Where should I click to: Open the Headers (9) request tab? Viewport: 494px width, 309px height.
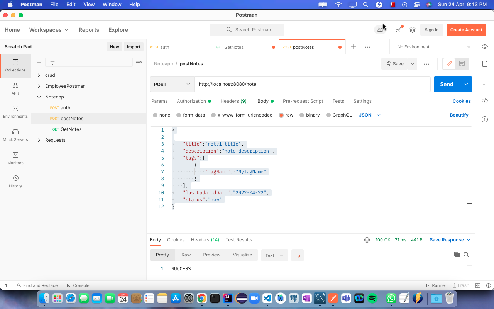(233, 101)
